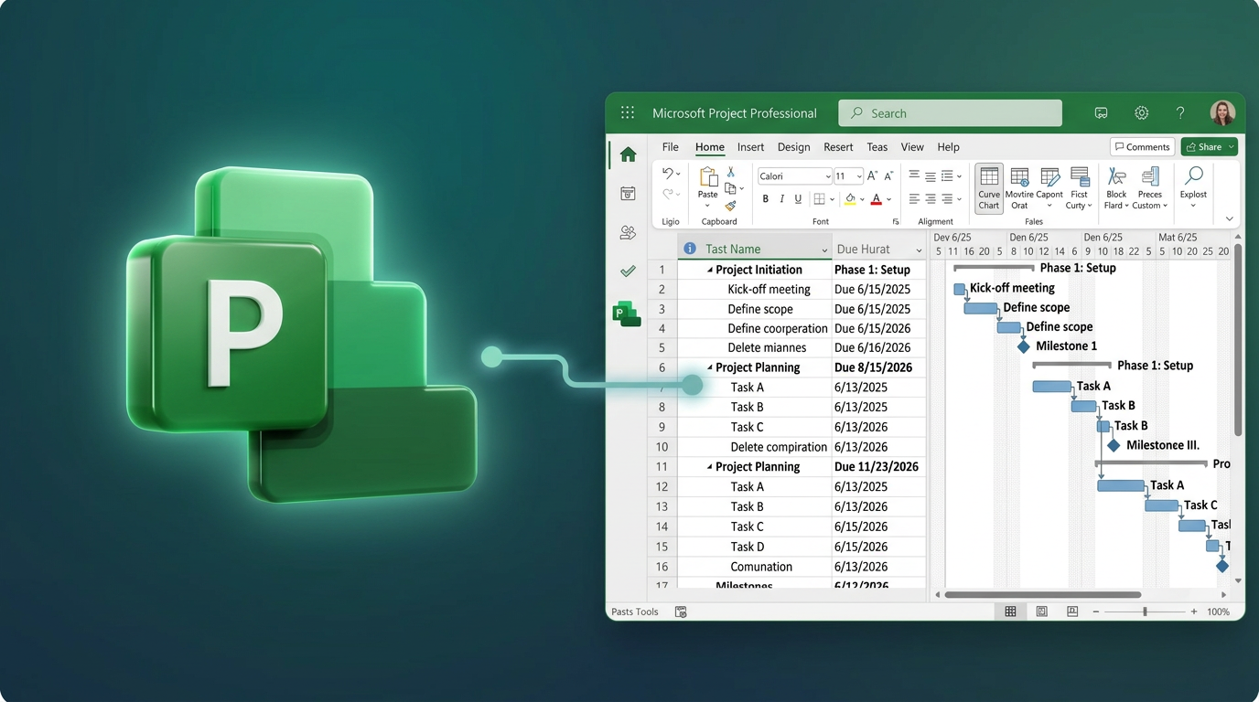1259x702 pixels.
Task: Switch to the Teas tab
Action: tap(877, 146)
